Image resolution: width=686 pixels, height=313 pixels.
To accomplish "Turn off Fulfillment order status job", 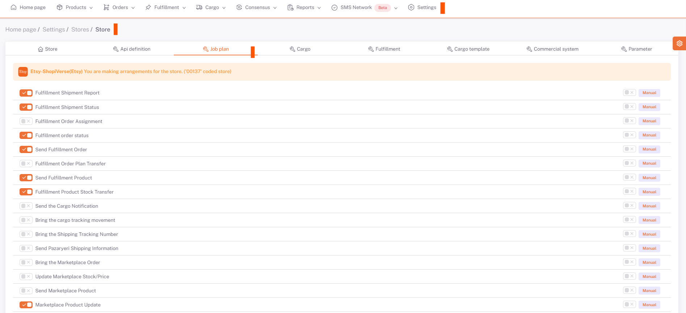I will coord(26,135).
